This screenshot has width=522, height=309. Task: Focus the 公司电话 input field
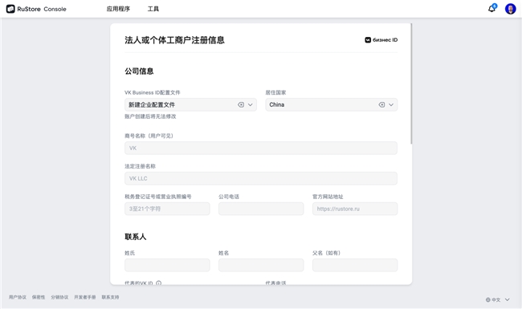pyautogui.click(x=261, y=209)
